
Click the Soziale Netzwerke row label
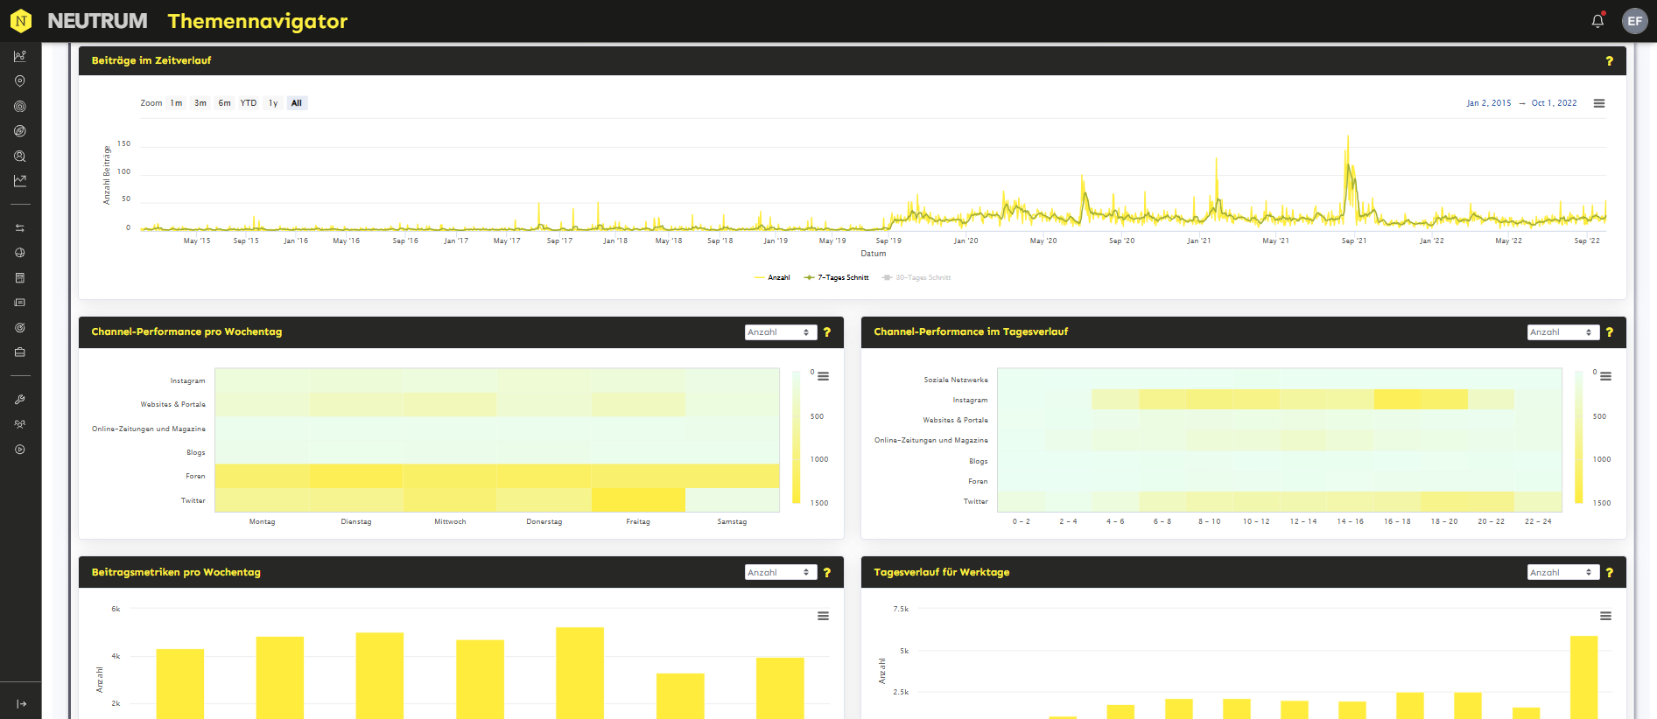pyautogui.click(x=956, y=380)
